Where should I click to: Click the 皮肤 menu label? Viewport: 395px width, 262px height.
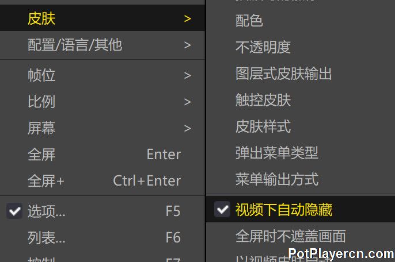tap(41, 18)
